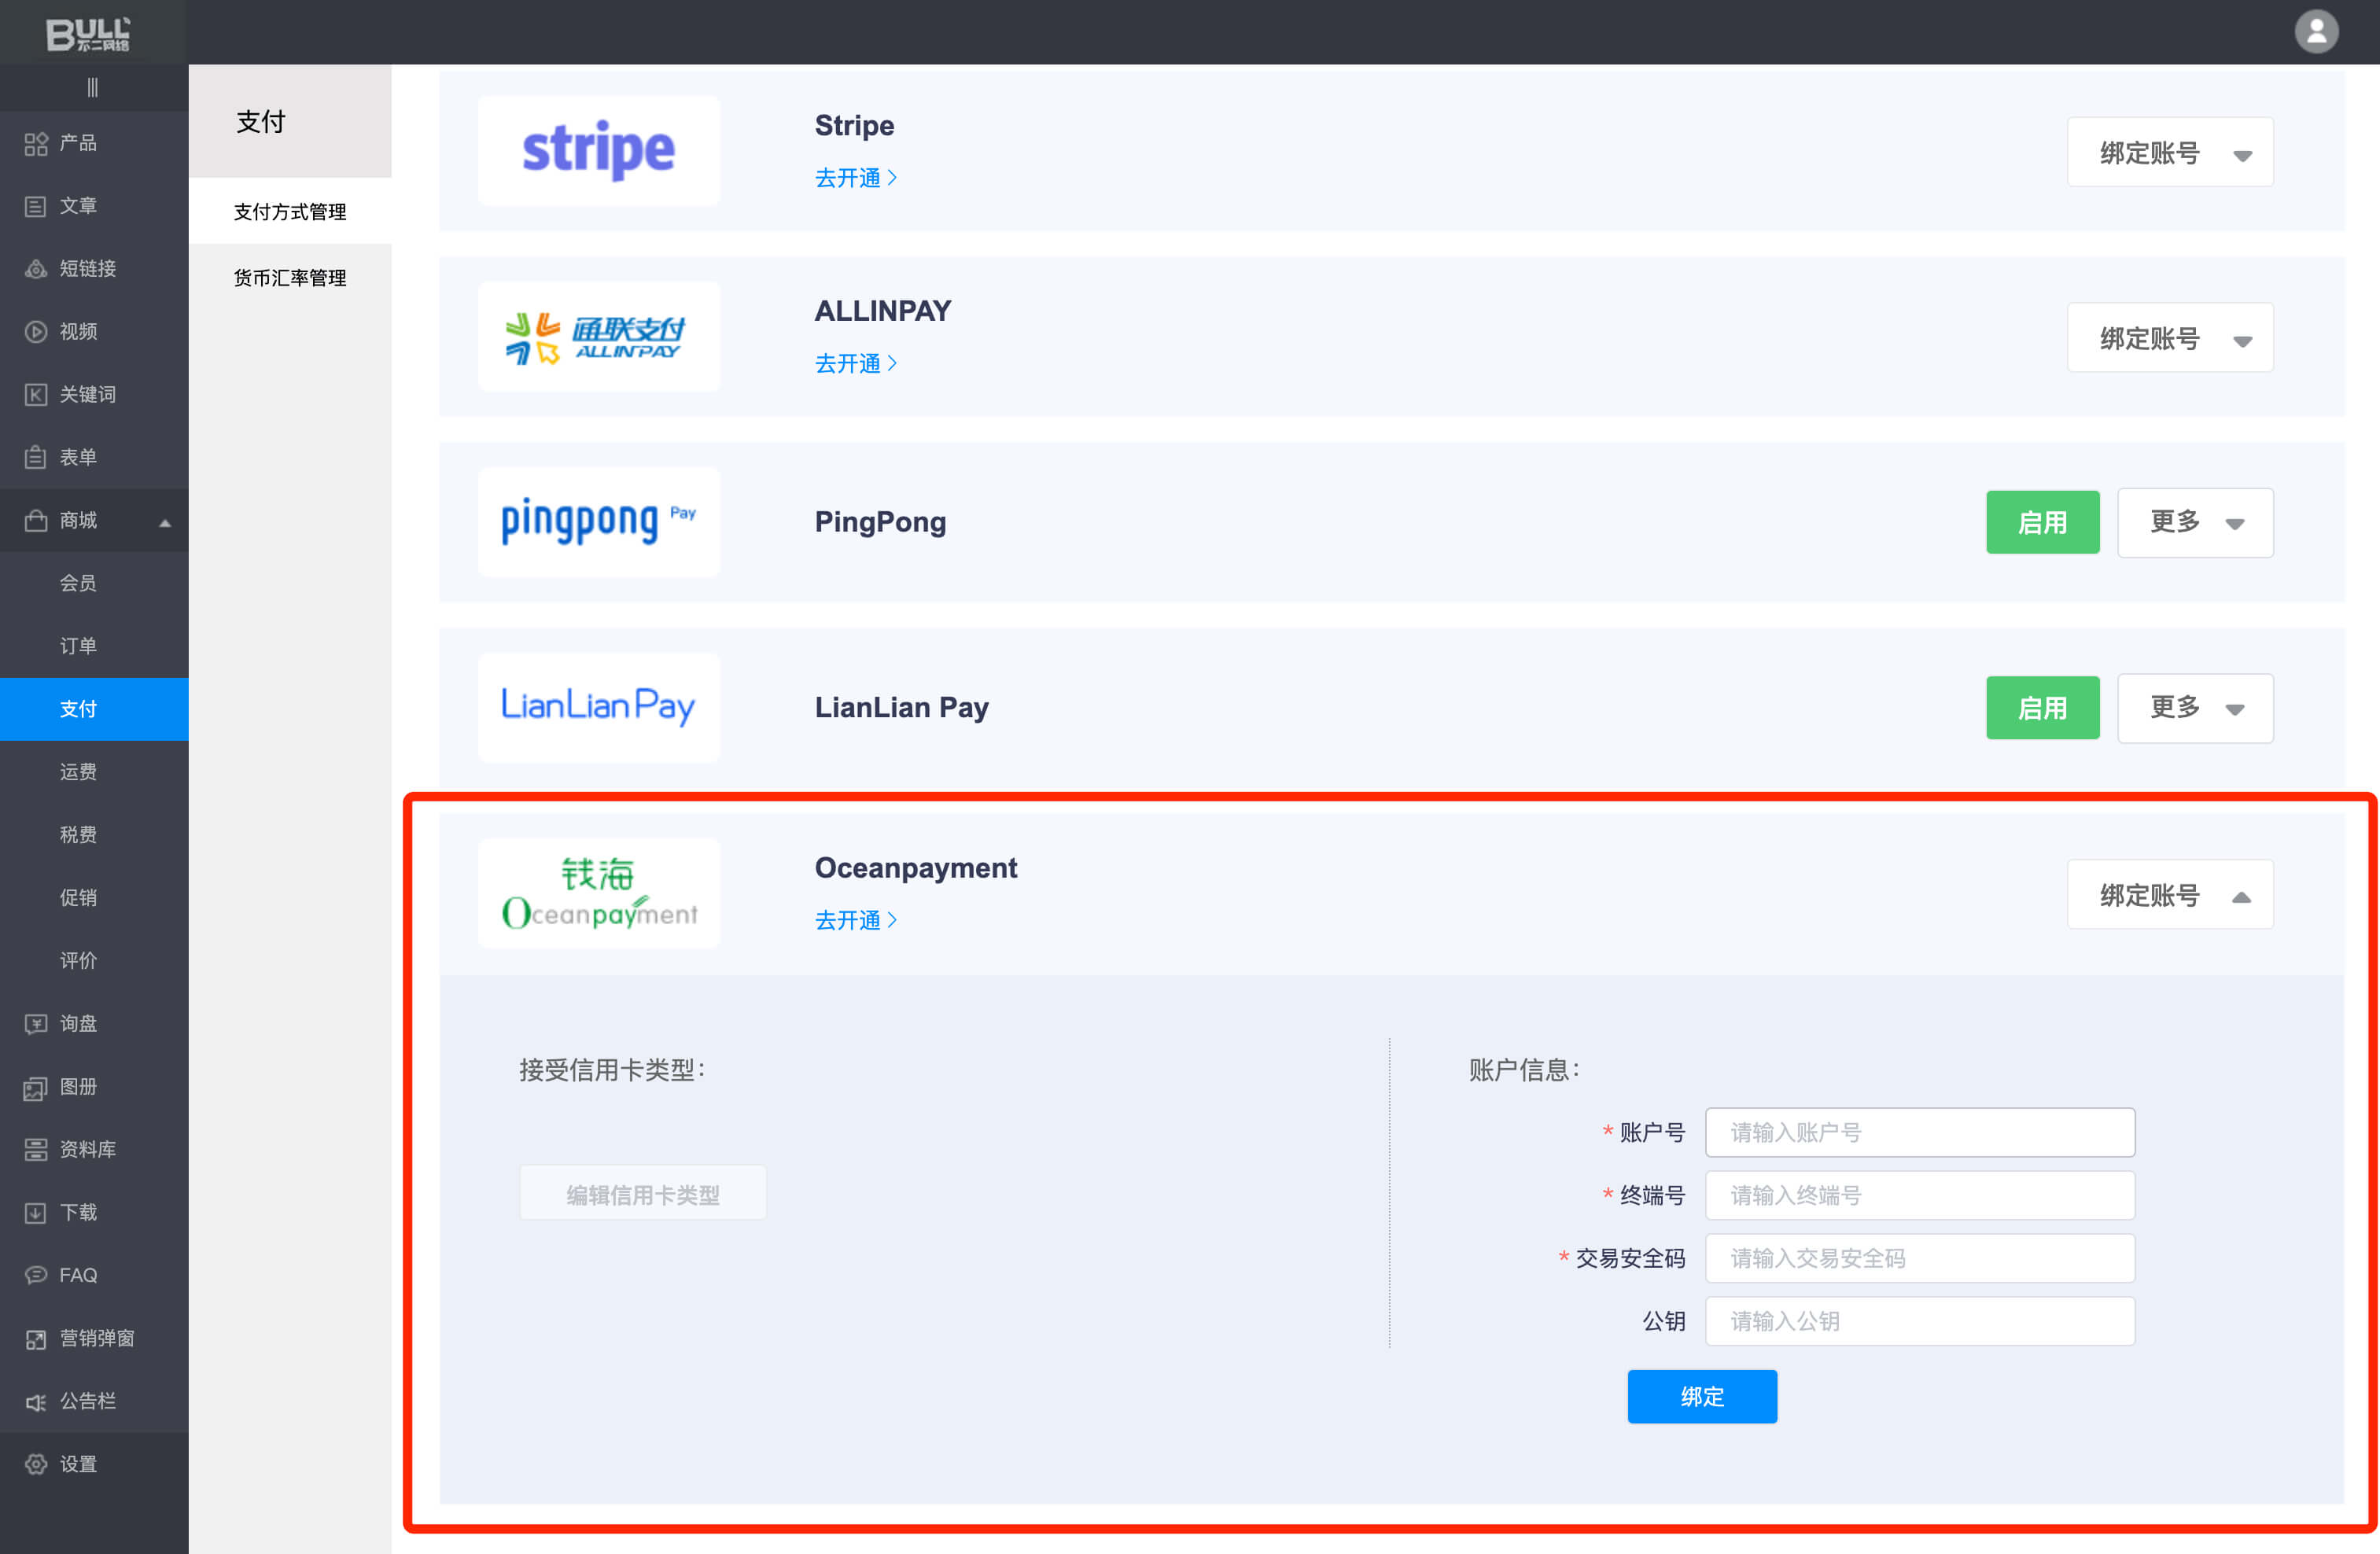Open the PingPong 更多 dropdown

pyautogui.click(x=2194, y=522)
